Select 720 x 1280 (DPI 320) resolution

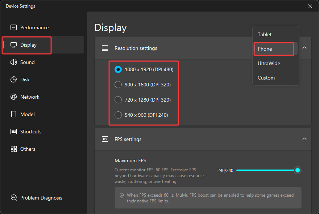(118, 100)
